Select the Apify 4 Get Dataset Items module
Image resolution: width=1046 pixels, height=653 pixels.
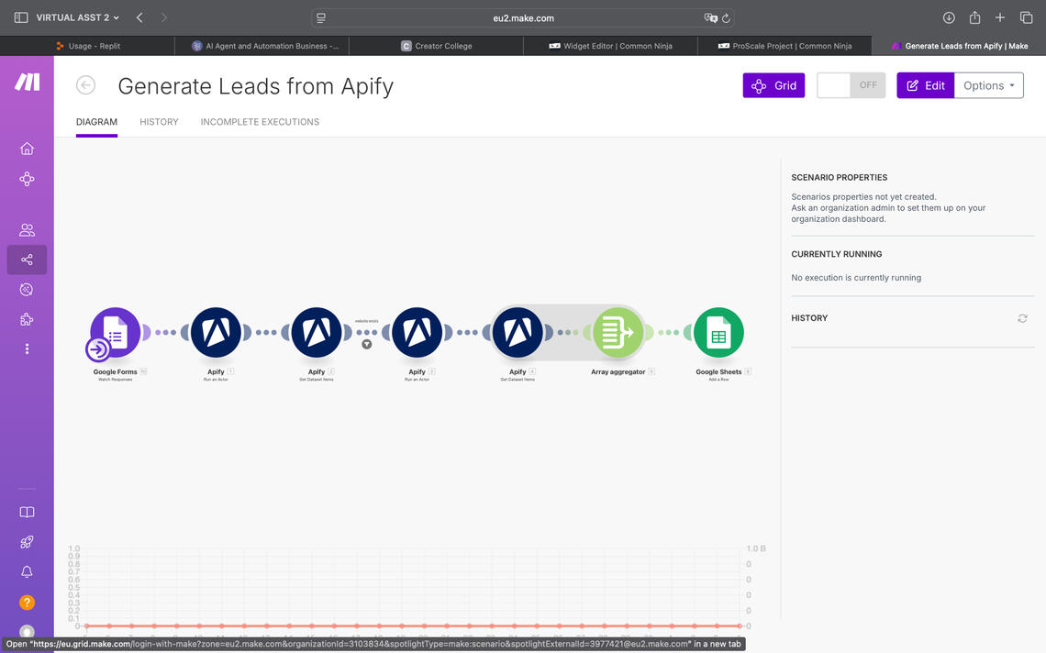tap(517, 332)
